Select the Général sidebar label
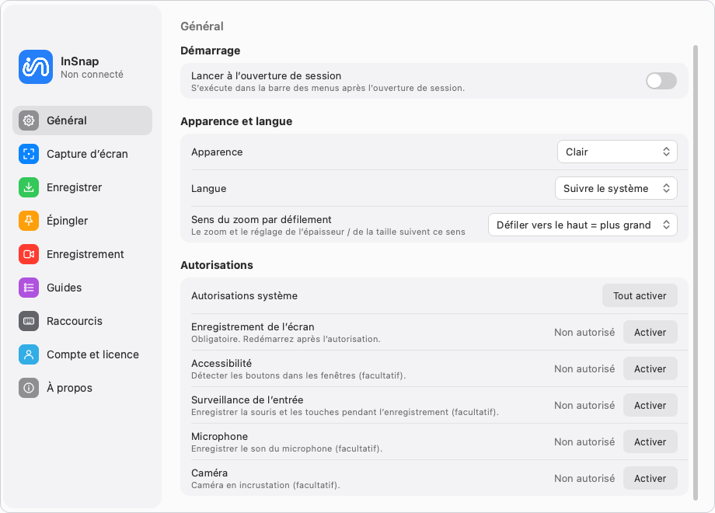 67,120
